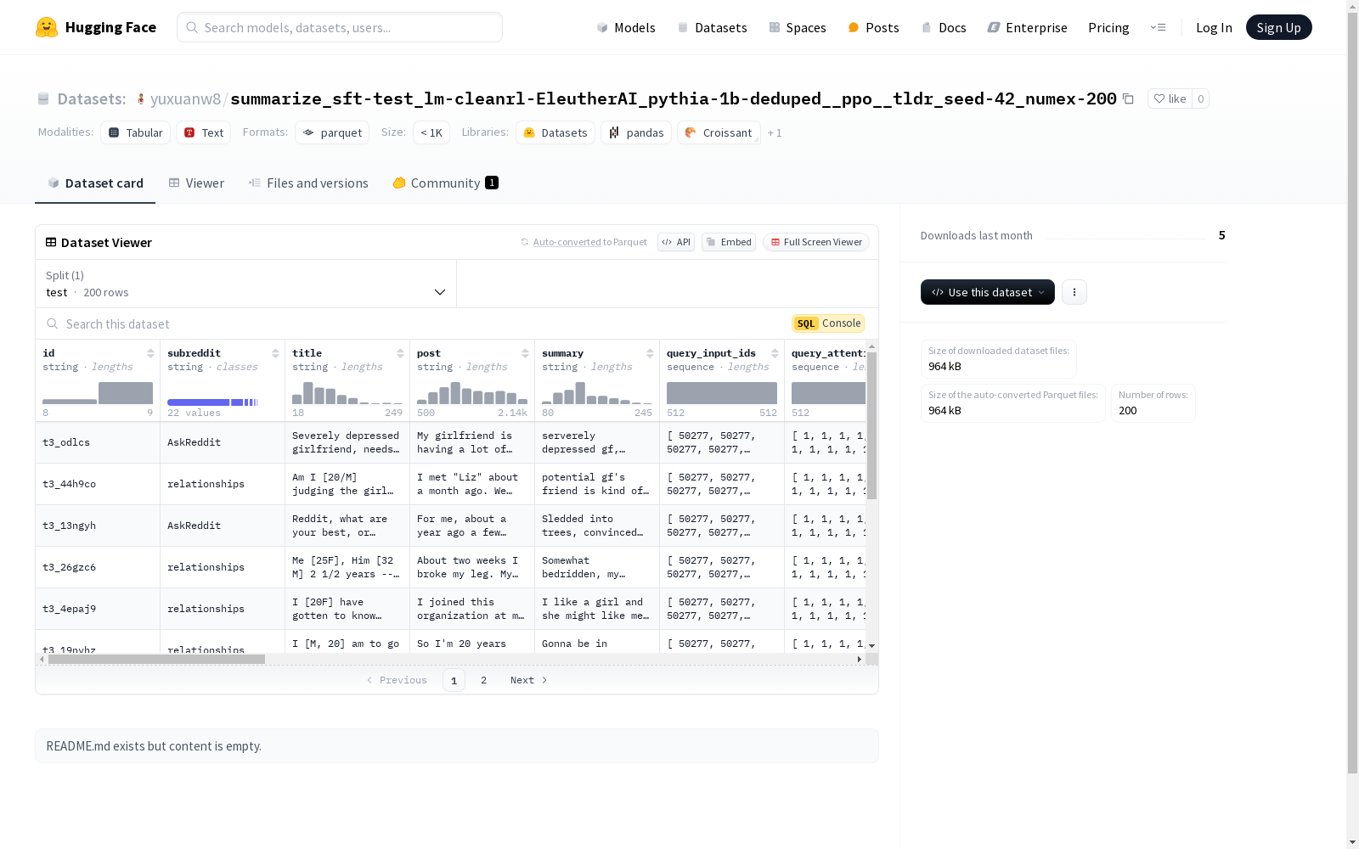Open the API button
The height and width of the screenshot is (849, 1359).
(x=676, y=242)
